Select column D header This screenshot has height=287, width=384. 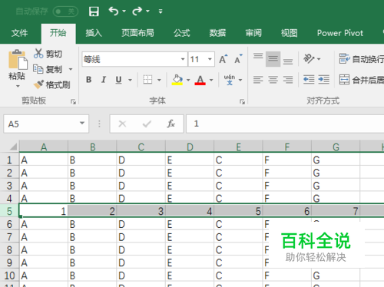click(x=190, y=147)
